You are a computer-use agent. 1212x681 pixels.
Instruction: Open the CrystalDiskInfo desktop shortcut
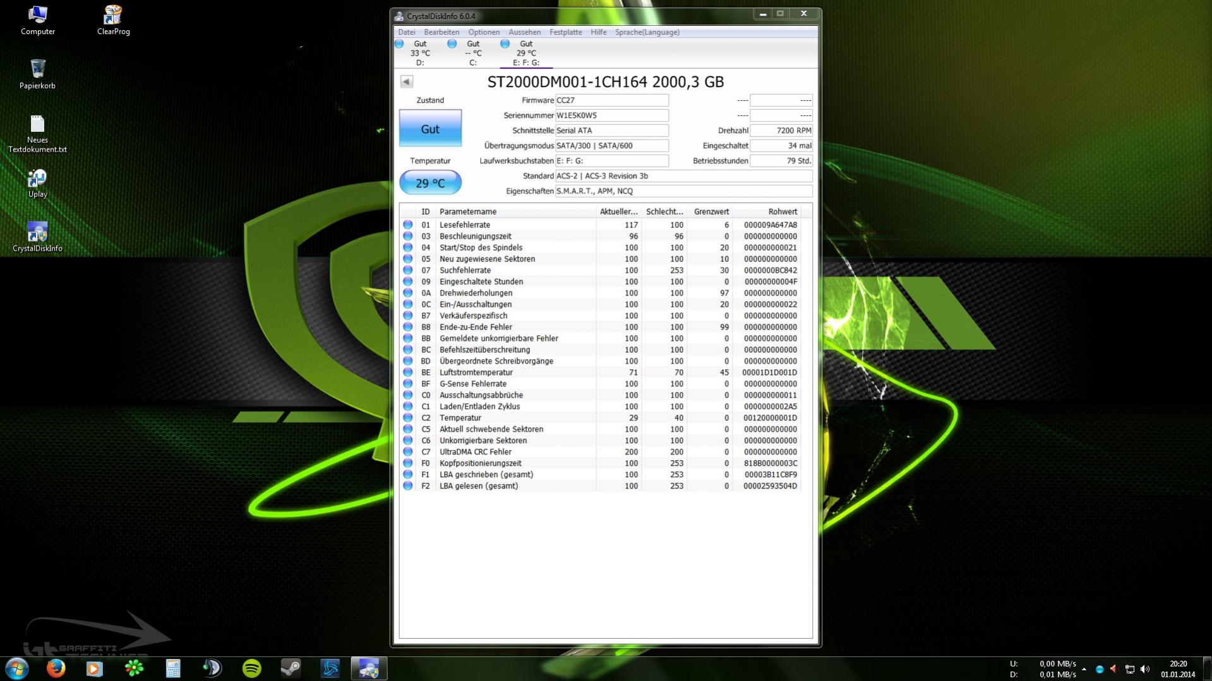tap(37, 237)
